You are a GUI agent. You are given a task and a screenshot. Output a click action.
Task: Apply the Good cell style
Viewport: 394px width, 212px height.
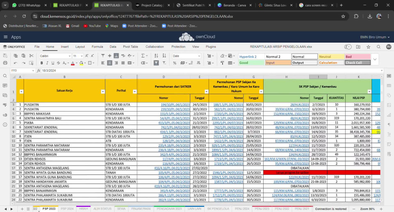[x=251, y=63]
